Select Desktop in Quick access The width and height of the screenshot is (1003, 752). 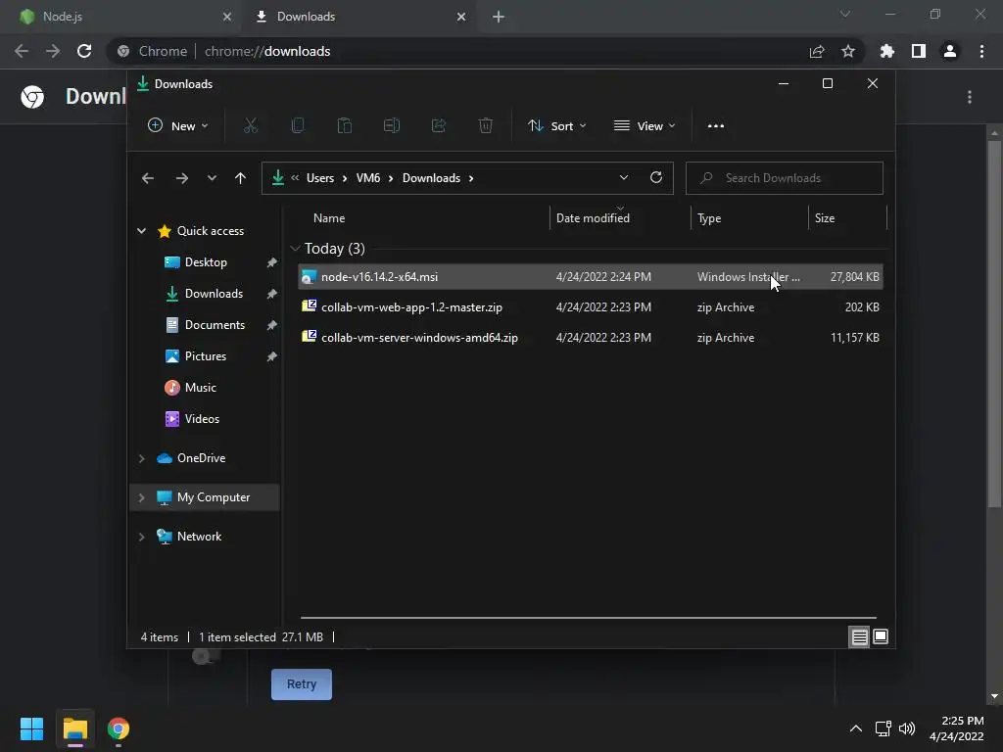click(206, 262)
